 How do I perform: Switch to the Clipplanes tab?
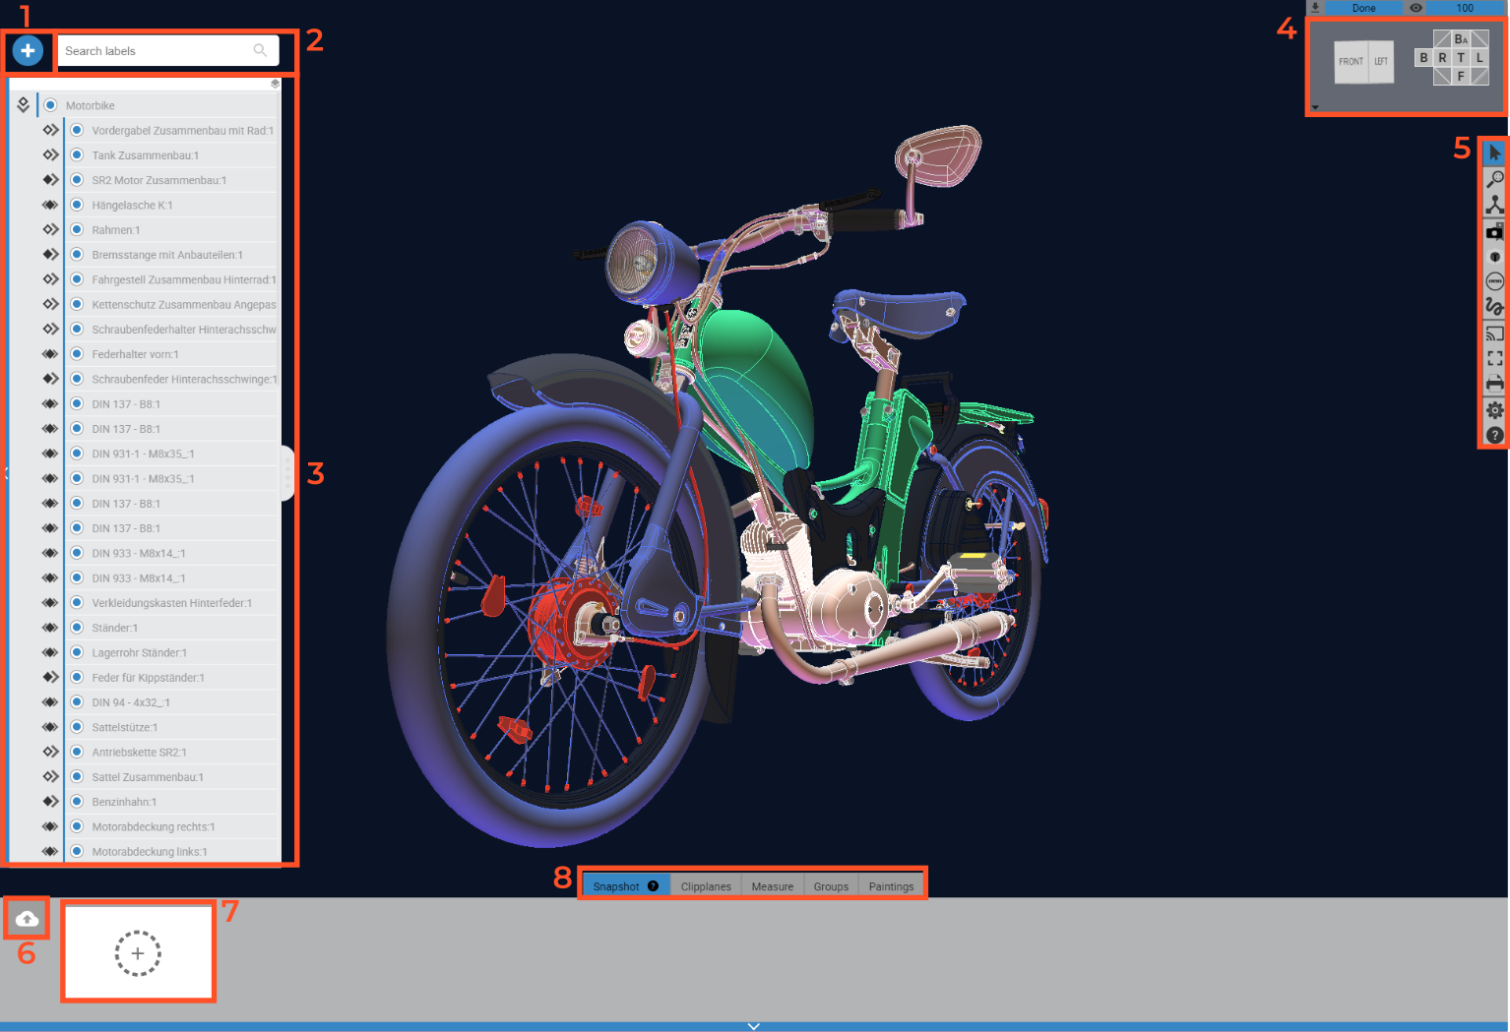(705, 885)
